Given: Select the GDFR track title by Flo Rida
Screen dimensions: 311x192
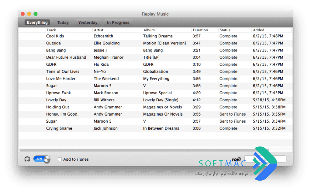Looking at the screenshot, I should [51, 64].
